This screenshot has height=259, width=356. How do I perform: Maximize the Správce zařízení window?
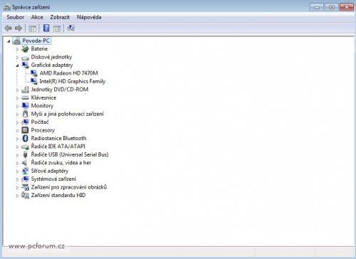pos(332,7)
